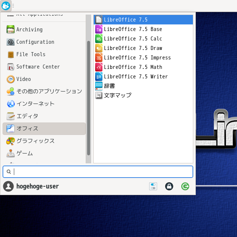Image resolution: width=237 pixels, height=237 pixels.
Task: Click the category list scrollbar
Action: 89,98
